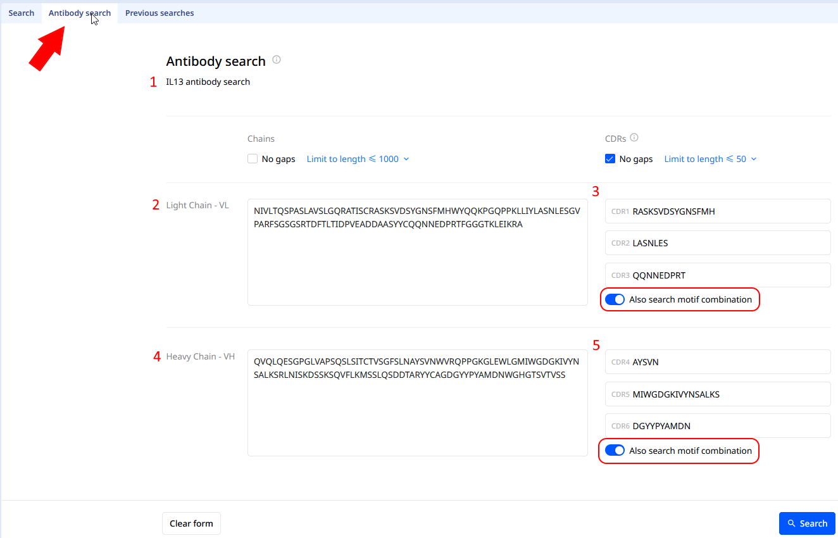Viewport: 838px width, 538px height.
Task: Click the CDR6 field DGYYPYAMDN
Action: 718,426
